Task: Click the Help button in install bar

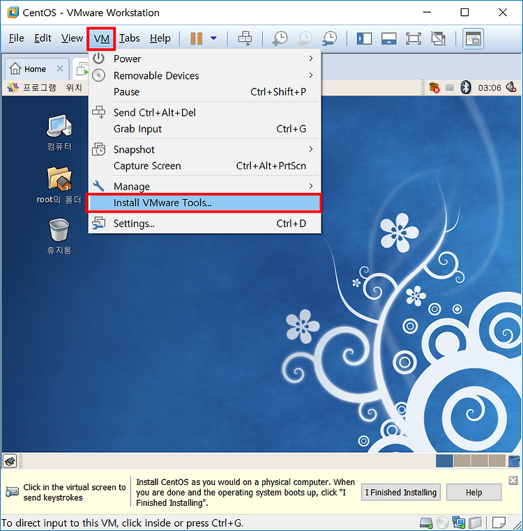Action: pyautogui.click(x=473, y=493)
